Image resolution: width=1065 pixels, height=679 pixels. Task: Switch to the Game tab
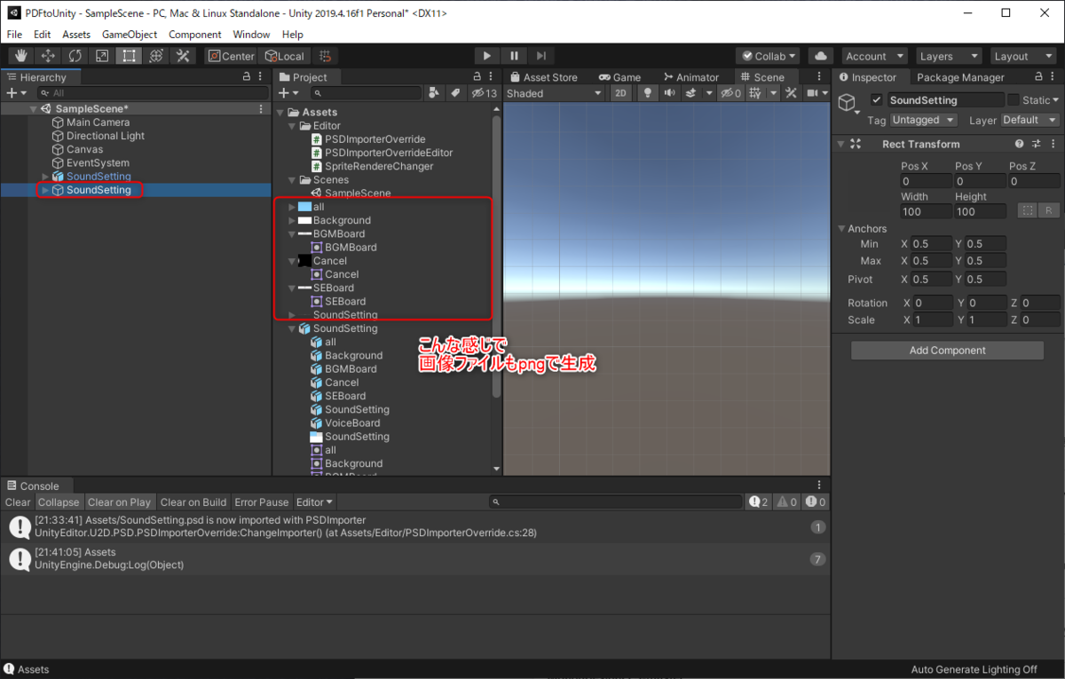coord(619,77)
